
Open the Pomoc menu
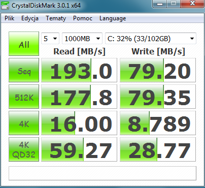coord(83,18)
